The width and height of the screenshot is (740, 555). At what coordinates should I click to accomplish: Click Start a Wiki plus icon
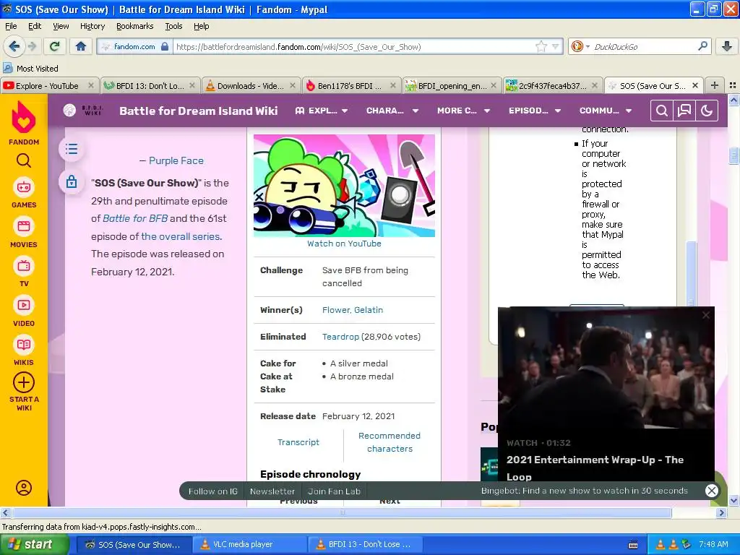click(24, 383)
